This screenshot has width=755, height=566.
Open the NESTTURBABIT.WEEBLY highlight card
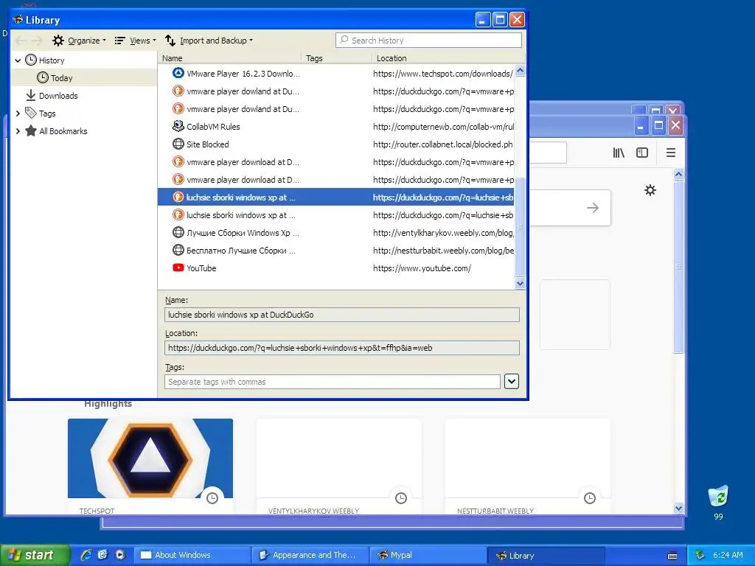[x=528, y=467]
